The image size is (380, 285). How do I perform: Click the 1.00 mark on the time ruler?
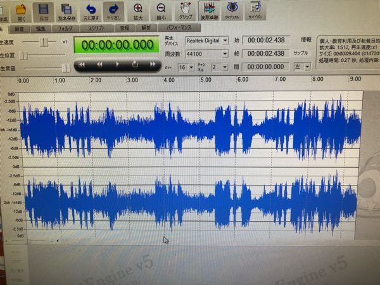click(x=60, y=80)
